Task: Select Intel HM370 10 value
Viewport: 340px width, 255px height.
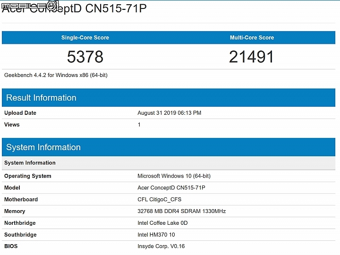Action: tap(156, 235)
